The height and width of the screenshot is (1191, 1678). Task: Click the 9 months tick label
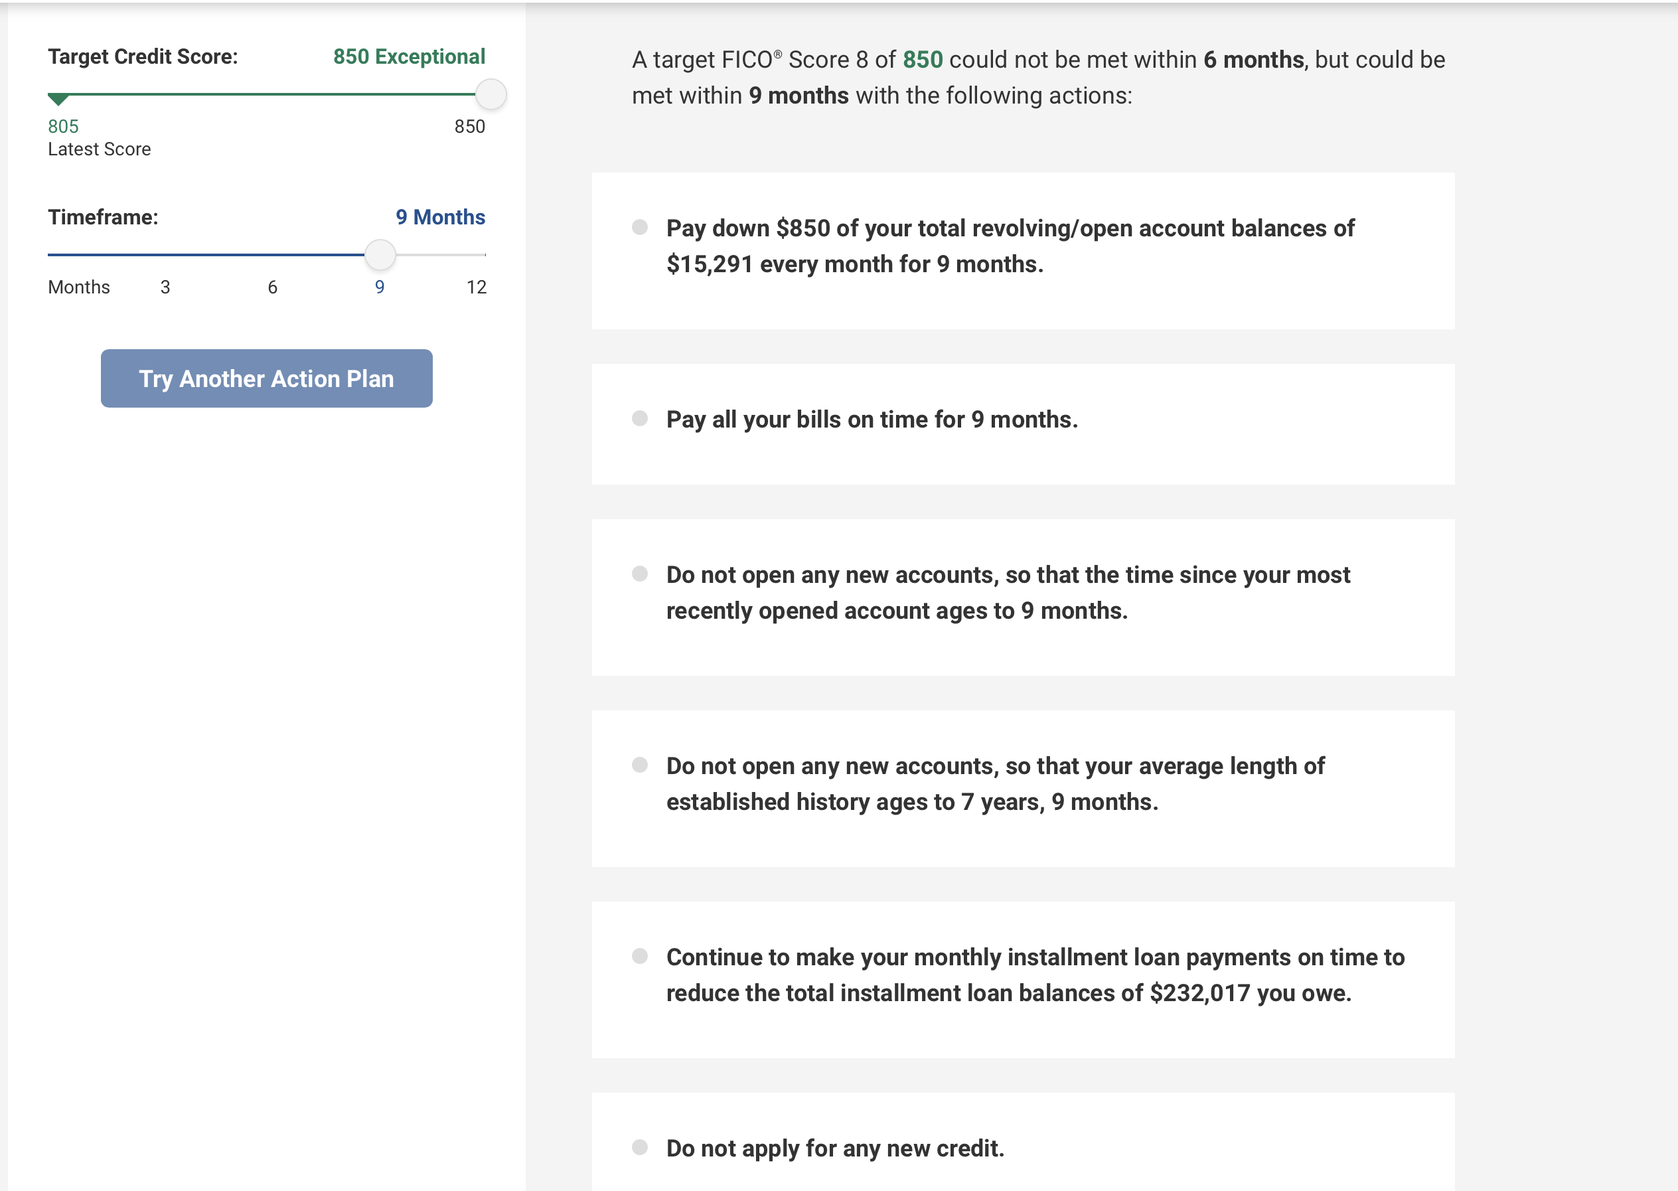[x=379, y=287]
